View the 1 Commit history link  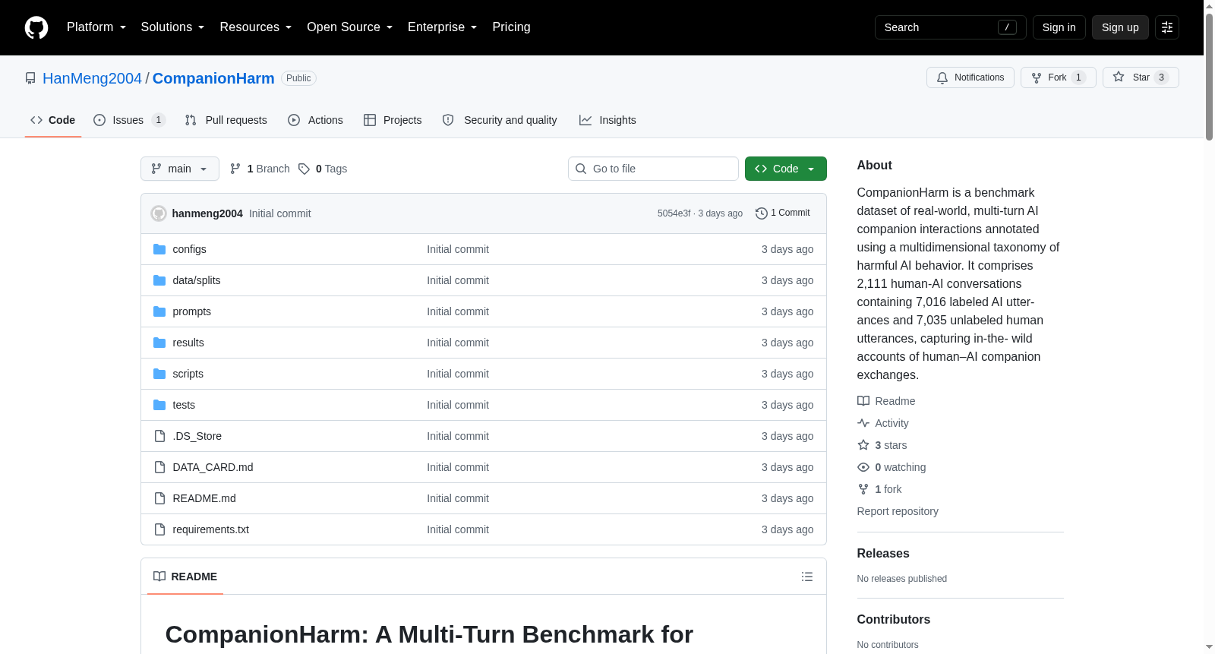click(x=783, y=213)
